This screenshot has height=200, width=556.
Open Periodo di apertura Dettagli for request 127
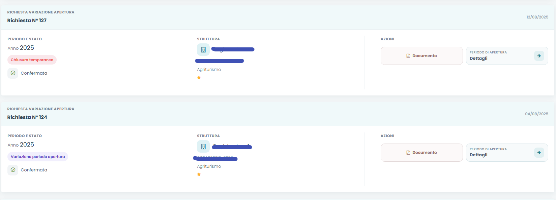pyautogui.click(x=507, y=56)
